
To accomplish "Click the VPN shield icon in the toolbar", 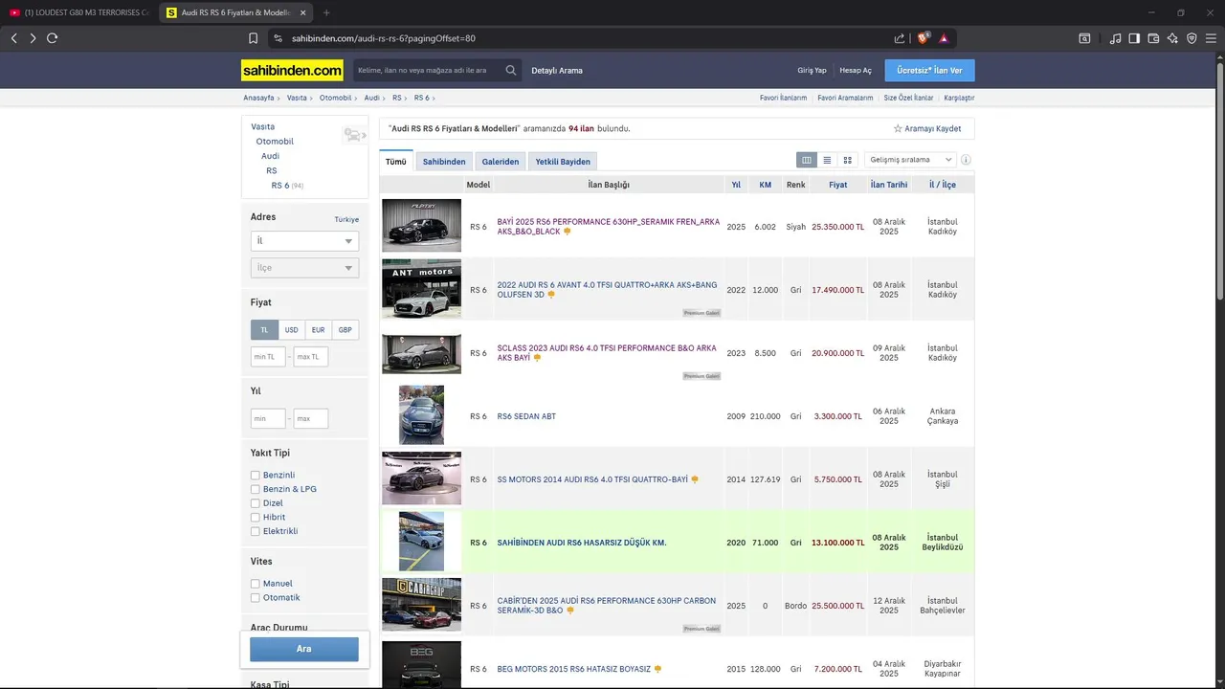I will click(1192, 38).
